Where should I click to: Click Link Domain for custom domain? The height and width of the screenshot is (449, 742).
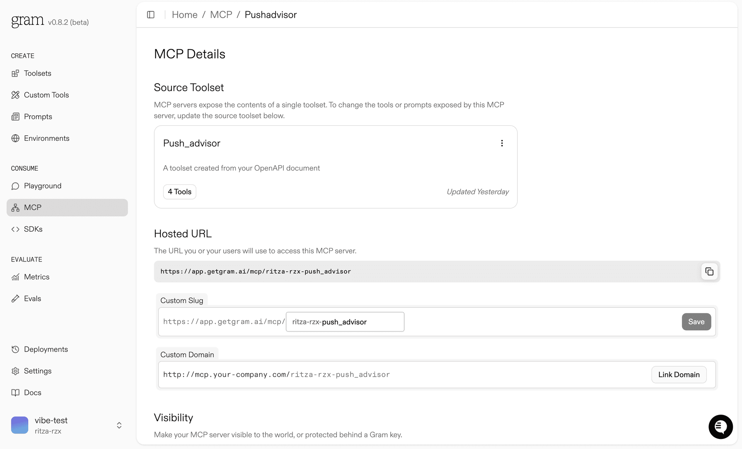coord(679,374)
